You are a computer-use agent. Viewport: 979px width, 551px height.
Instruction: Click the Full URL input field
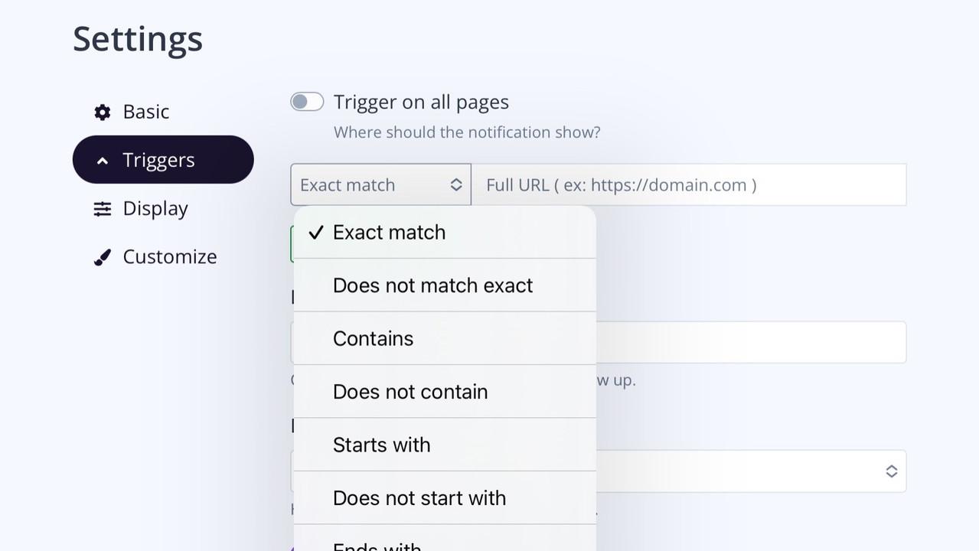coord(688,184)
